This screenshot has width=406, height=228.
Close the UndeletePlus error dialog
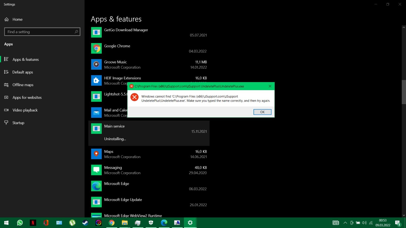coord(270,86)
